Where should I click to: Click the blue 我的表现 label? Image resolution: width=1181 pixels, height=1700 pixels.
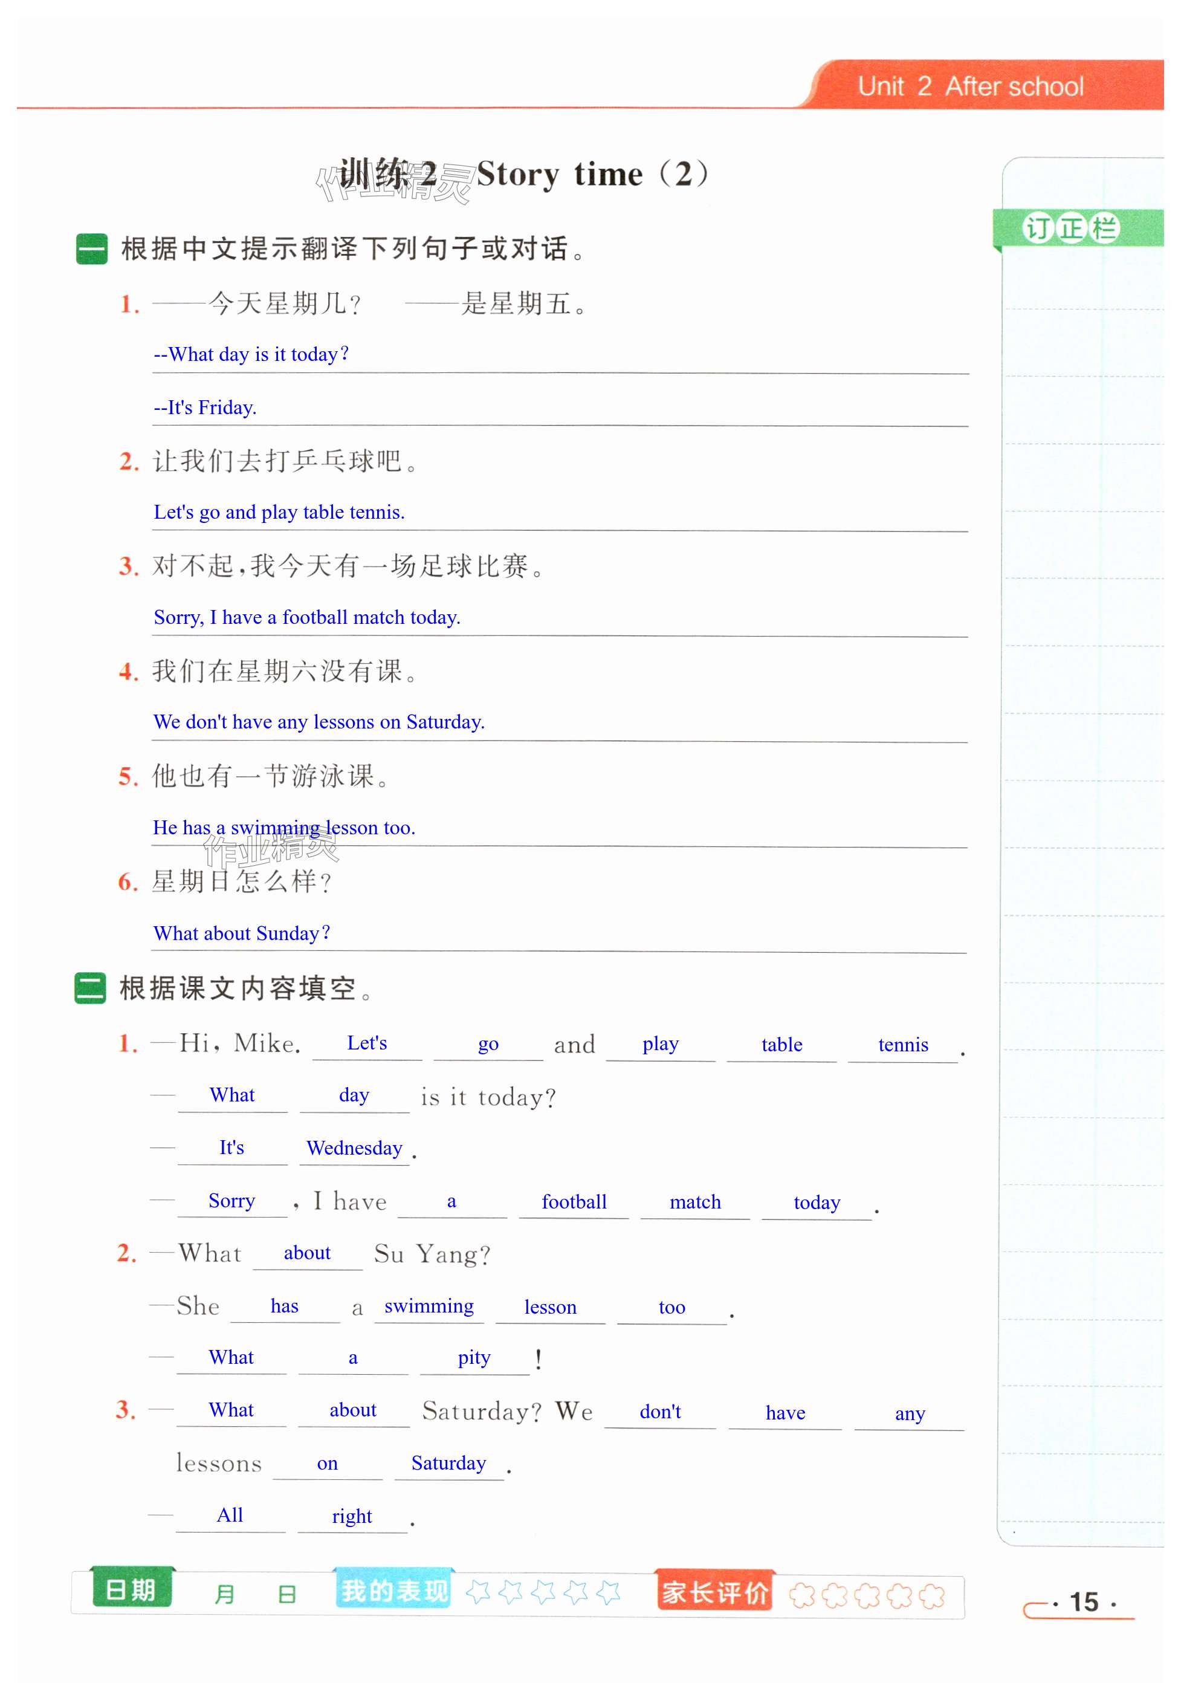[393, 1590]
